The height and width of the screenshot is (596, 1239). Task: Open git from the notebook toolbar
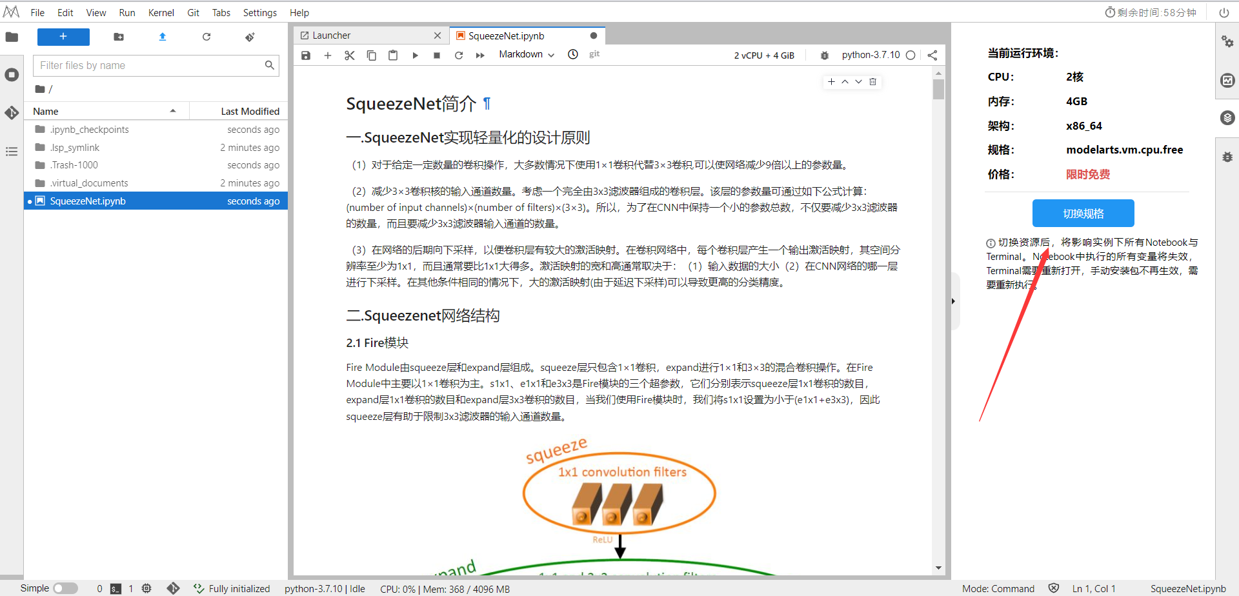594,55
